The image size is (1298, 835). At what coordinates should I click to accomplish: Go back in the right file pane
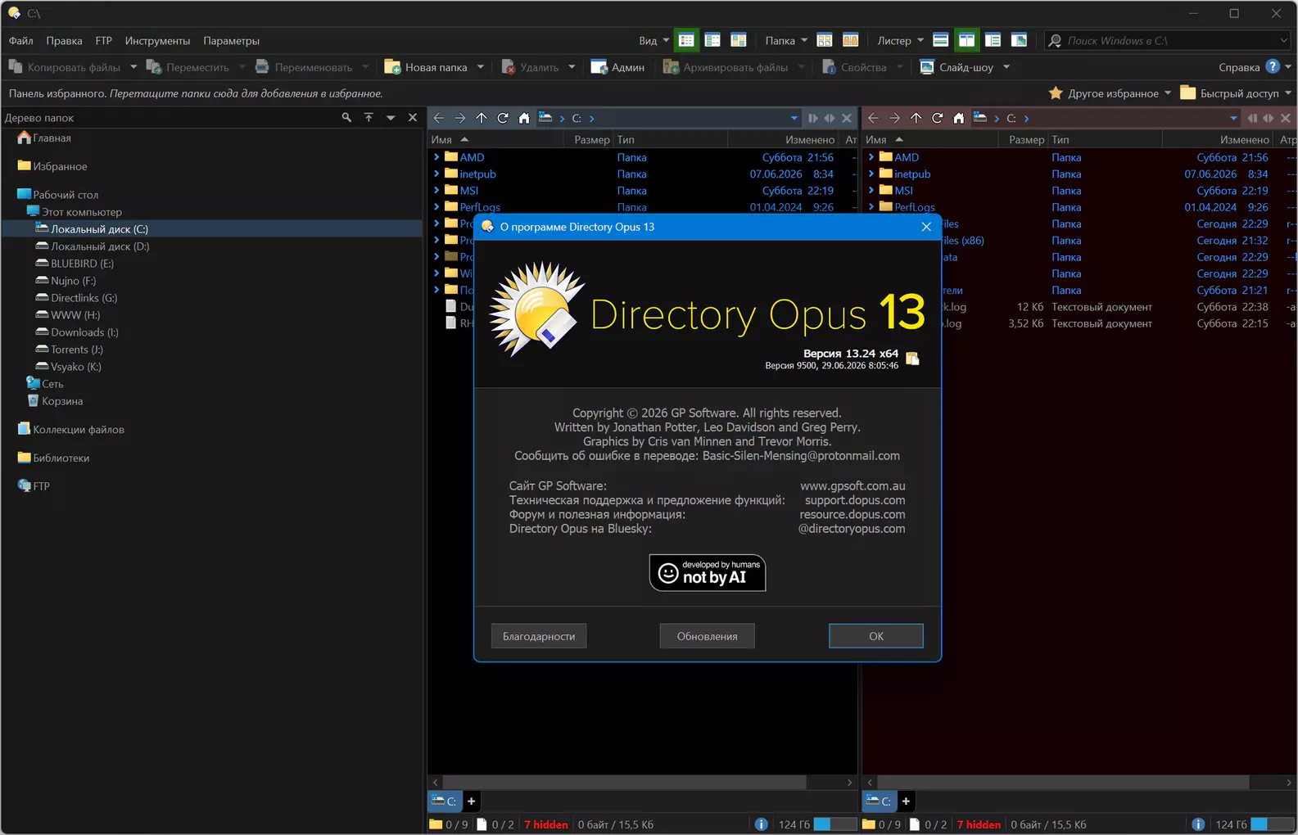point(873,118)
